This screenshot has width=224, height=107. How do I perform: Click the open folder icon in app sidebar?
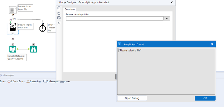59,13
